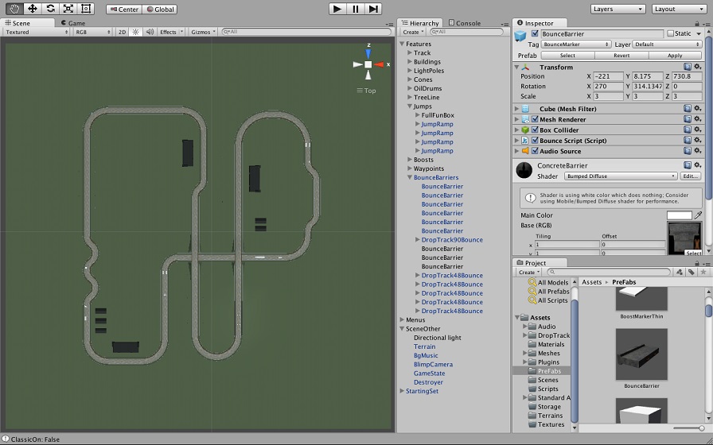Select the Rect transform tool

point(85,9)
